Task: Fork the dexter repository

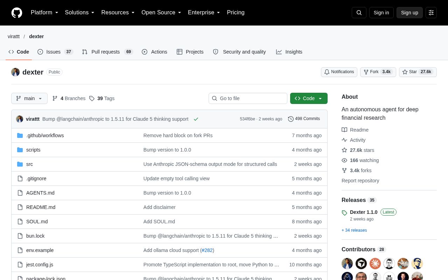Action: pos(378,72)
